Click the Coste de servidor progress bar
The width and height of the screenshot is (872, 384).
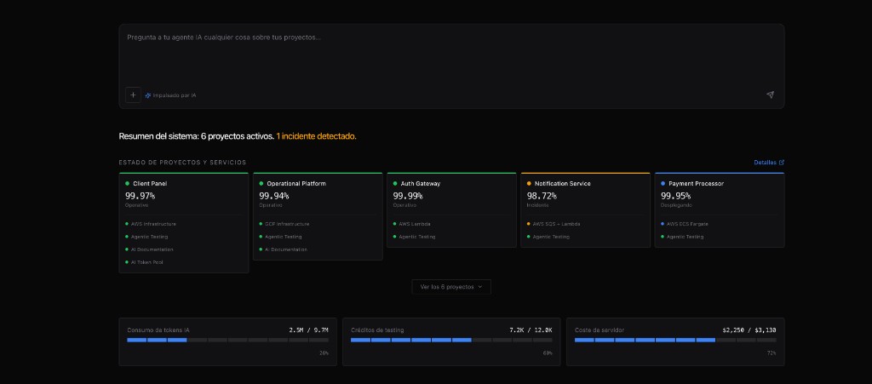(675, 340)
